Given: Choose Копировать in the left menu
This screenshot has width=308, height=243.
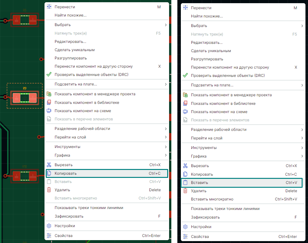Looking at the screenshot, I should pos(107,173).
